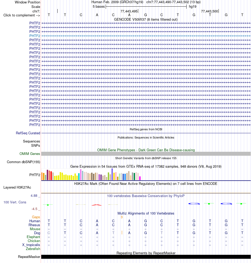This screenshot has width=251, height=263.
Task: Click the -4.5 PhyloP lower scale value
Action: click(x=34, y=209)
